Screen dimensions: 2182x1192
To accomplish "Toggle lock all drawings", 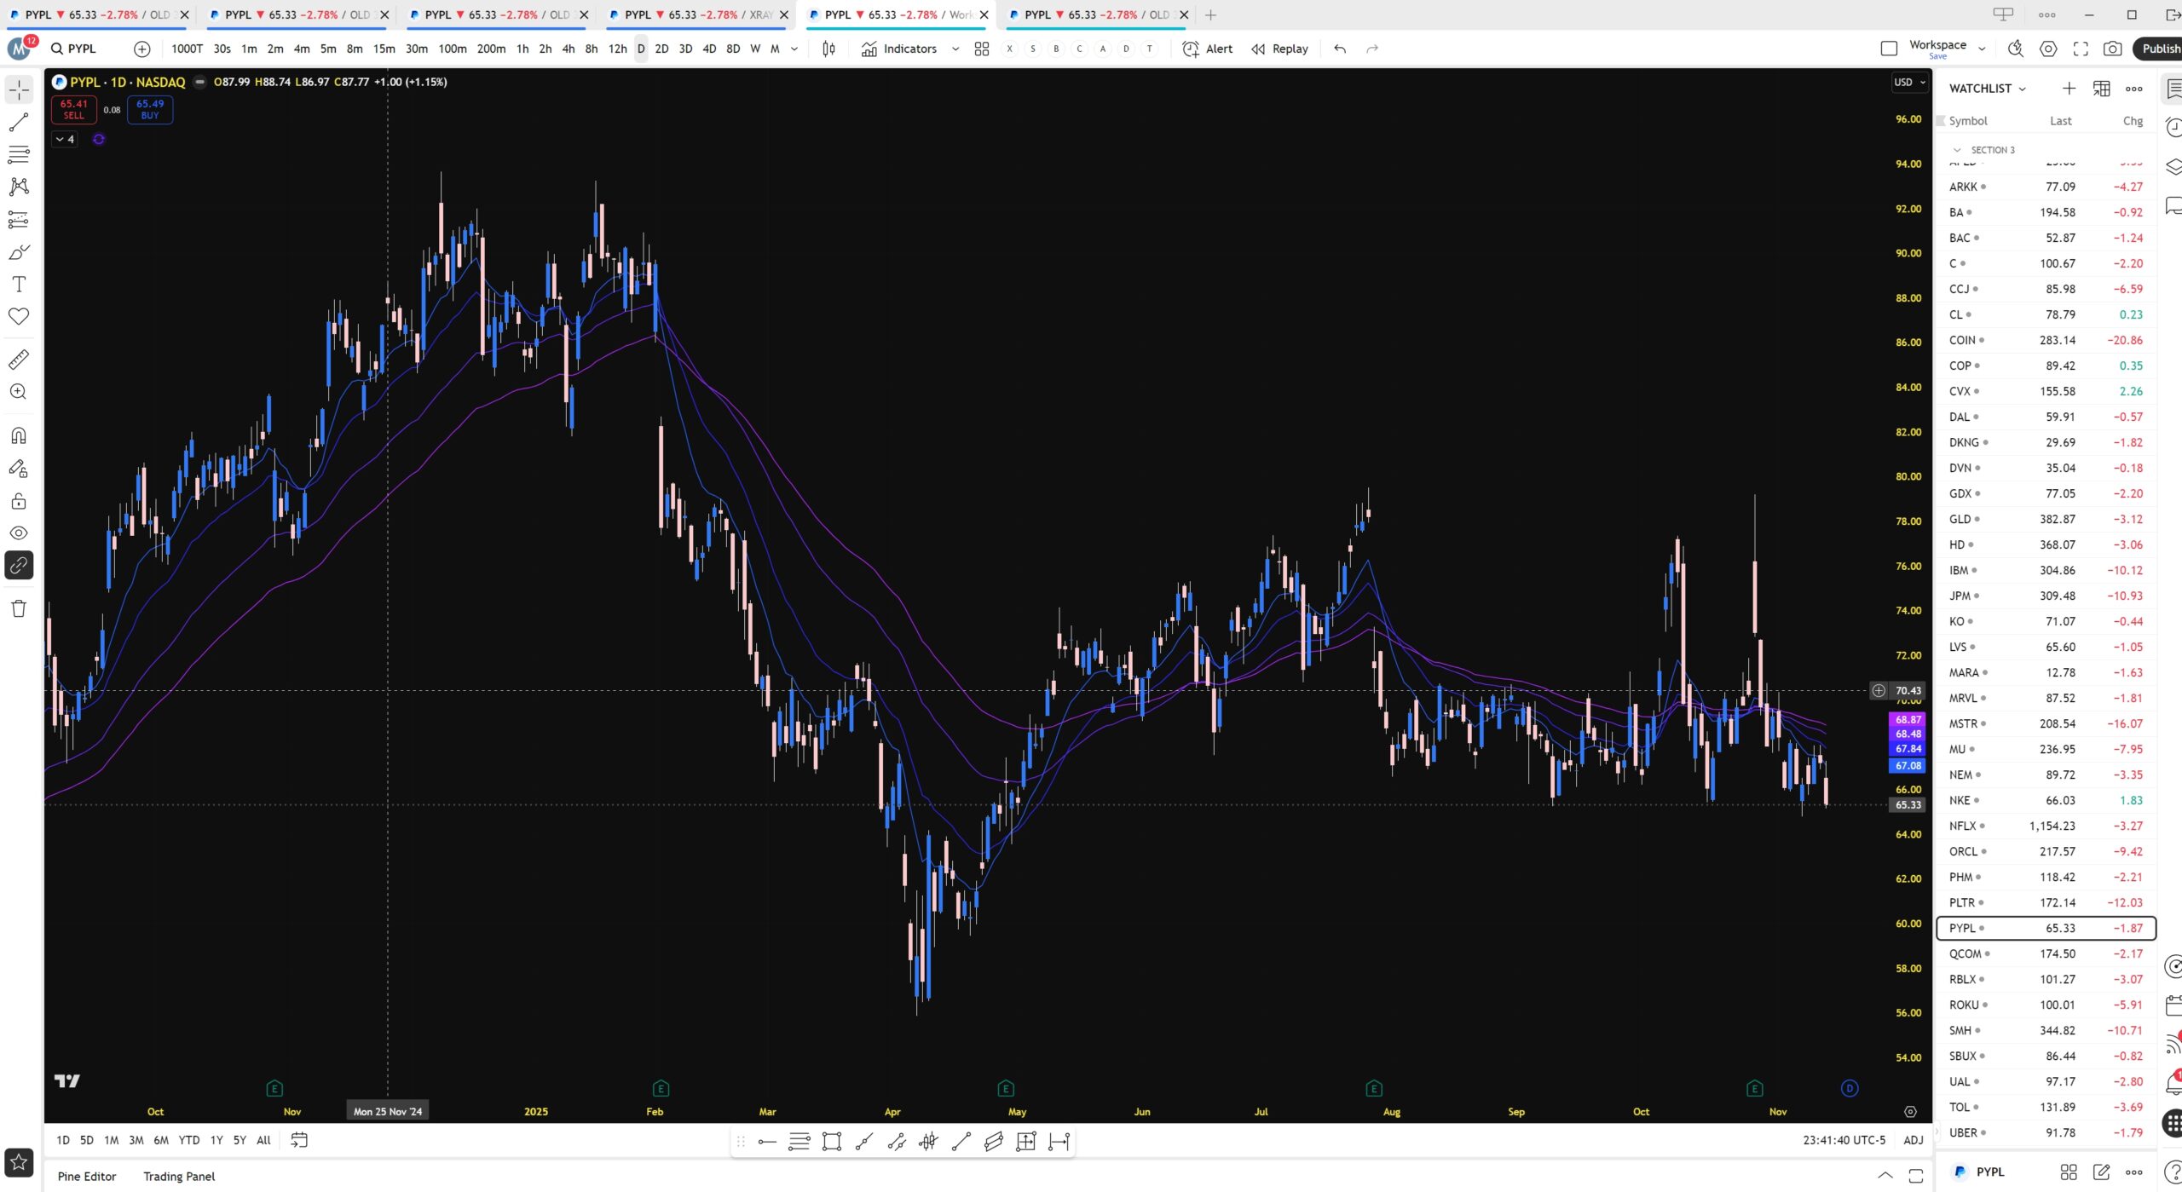I will (19, 501).
